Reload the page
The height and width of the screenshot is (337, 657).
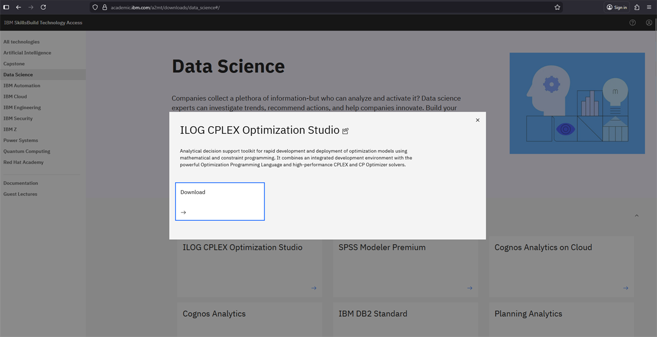click(43, 8)
